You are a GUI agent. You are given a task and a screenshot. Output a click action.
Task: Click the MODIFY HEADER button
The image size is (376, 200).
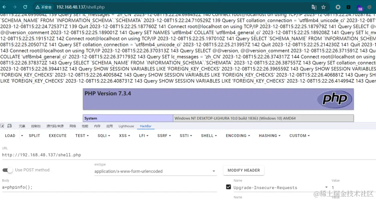(x=244, y=170)
